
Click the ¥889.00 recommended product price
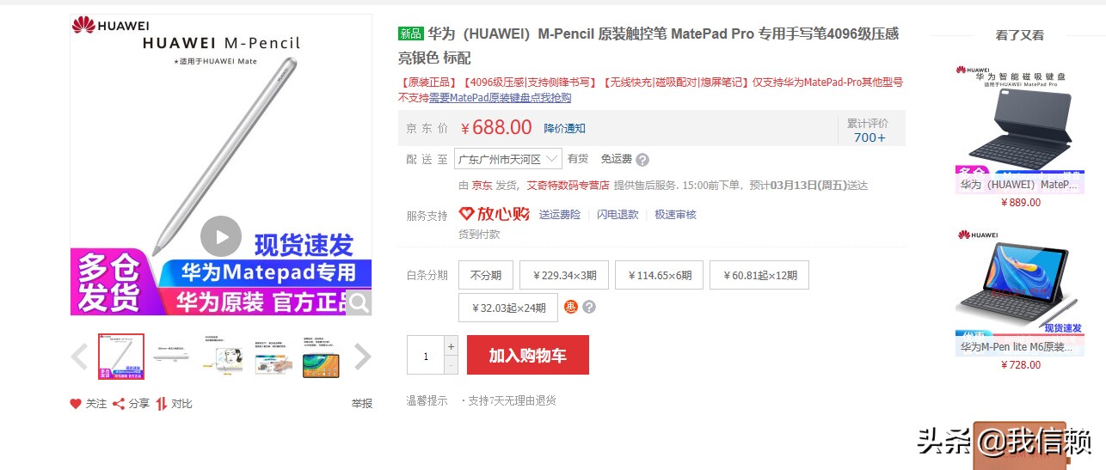(1021, 203)
